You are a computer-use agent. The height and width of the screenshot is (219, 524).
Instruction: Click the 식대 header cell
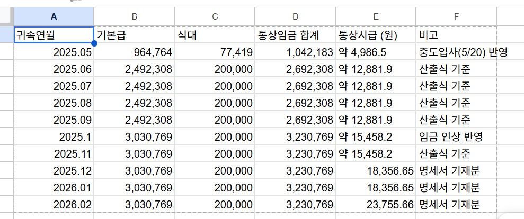click(215, 35)
